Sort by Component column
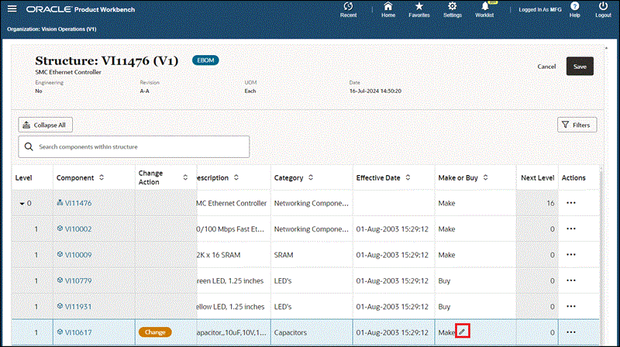This screenshot has height=347, width=620. click(102, 177)
